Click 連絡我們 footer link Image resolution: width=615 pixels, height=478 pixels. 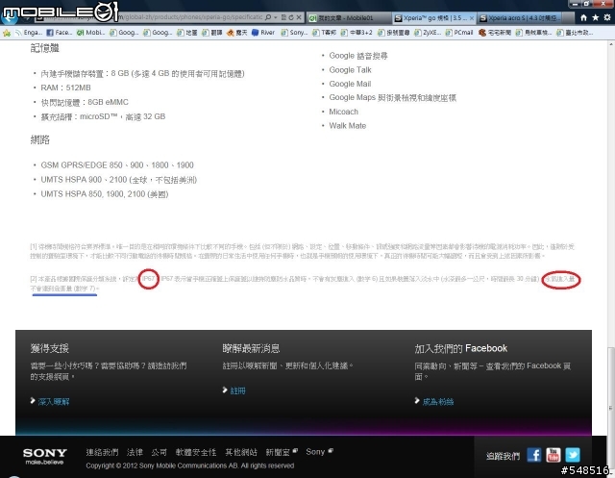click(102, 452)
